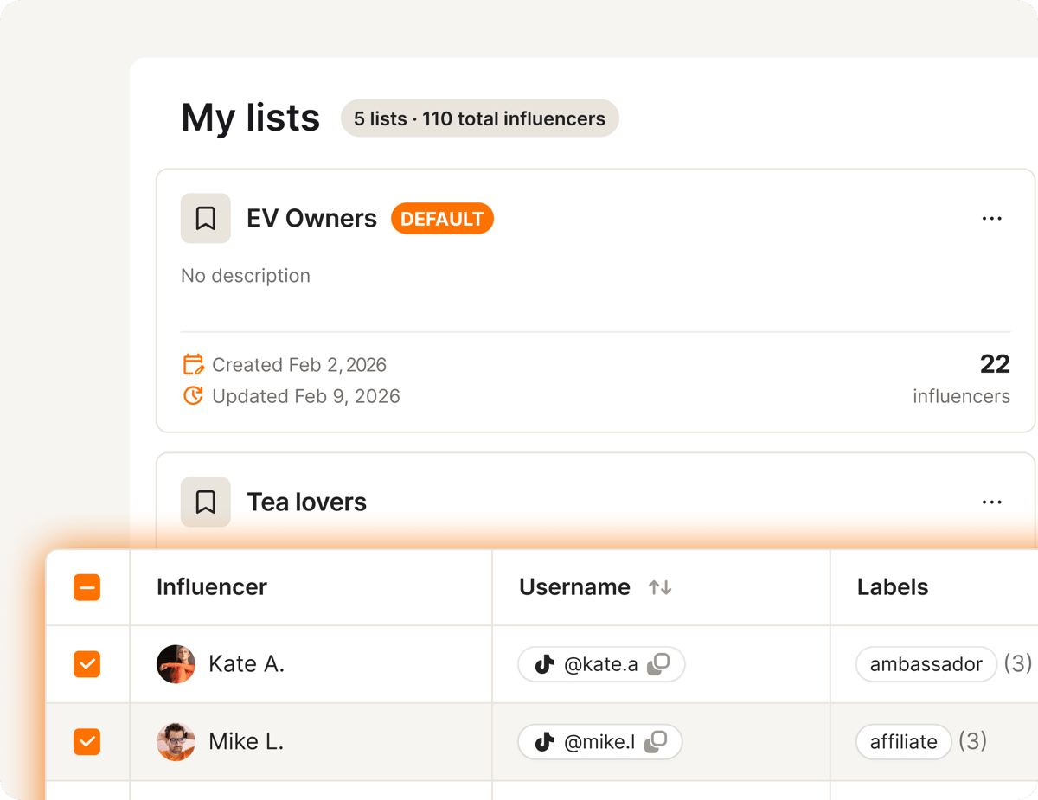Copy Kate's username using the copy icon
This screenshot has height=800, width=1038.
(659, 664)
